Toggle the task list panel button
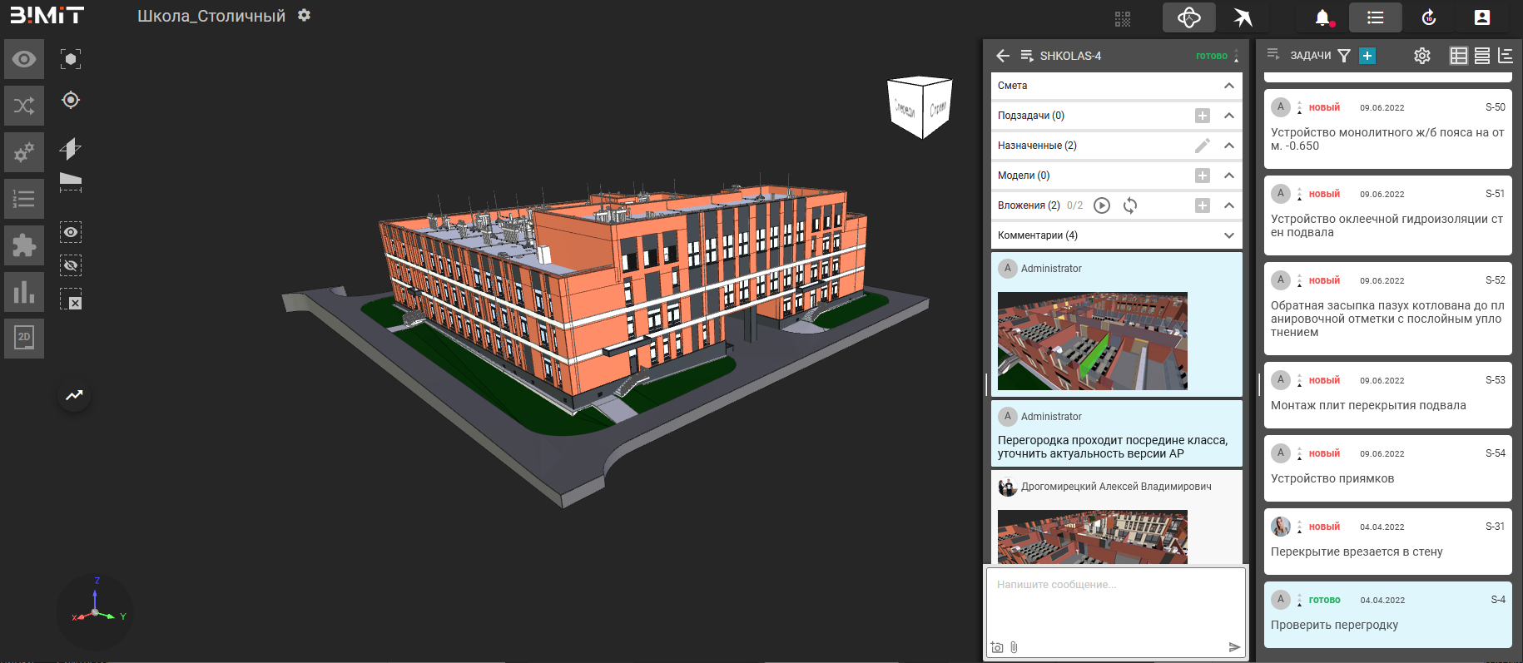 point(1375,17)
